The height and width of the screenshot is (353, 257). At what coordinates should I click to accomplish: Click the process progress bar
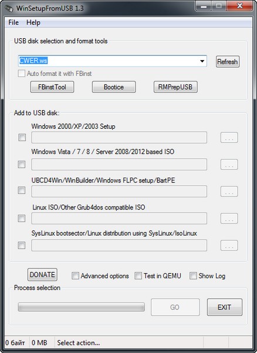81,307
